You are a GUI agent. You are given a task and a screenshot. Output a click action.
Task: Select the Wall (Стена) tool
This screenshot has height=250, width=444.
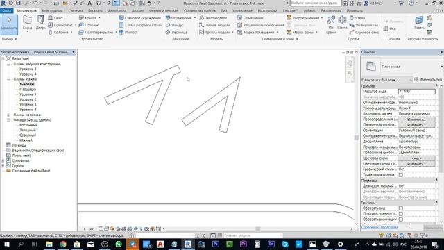(27, 23)
